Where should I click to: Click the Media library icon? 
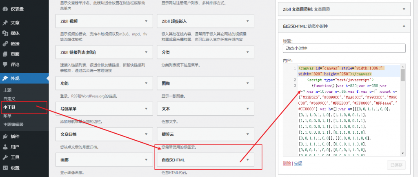[x=5, y=33]
